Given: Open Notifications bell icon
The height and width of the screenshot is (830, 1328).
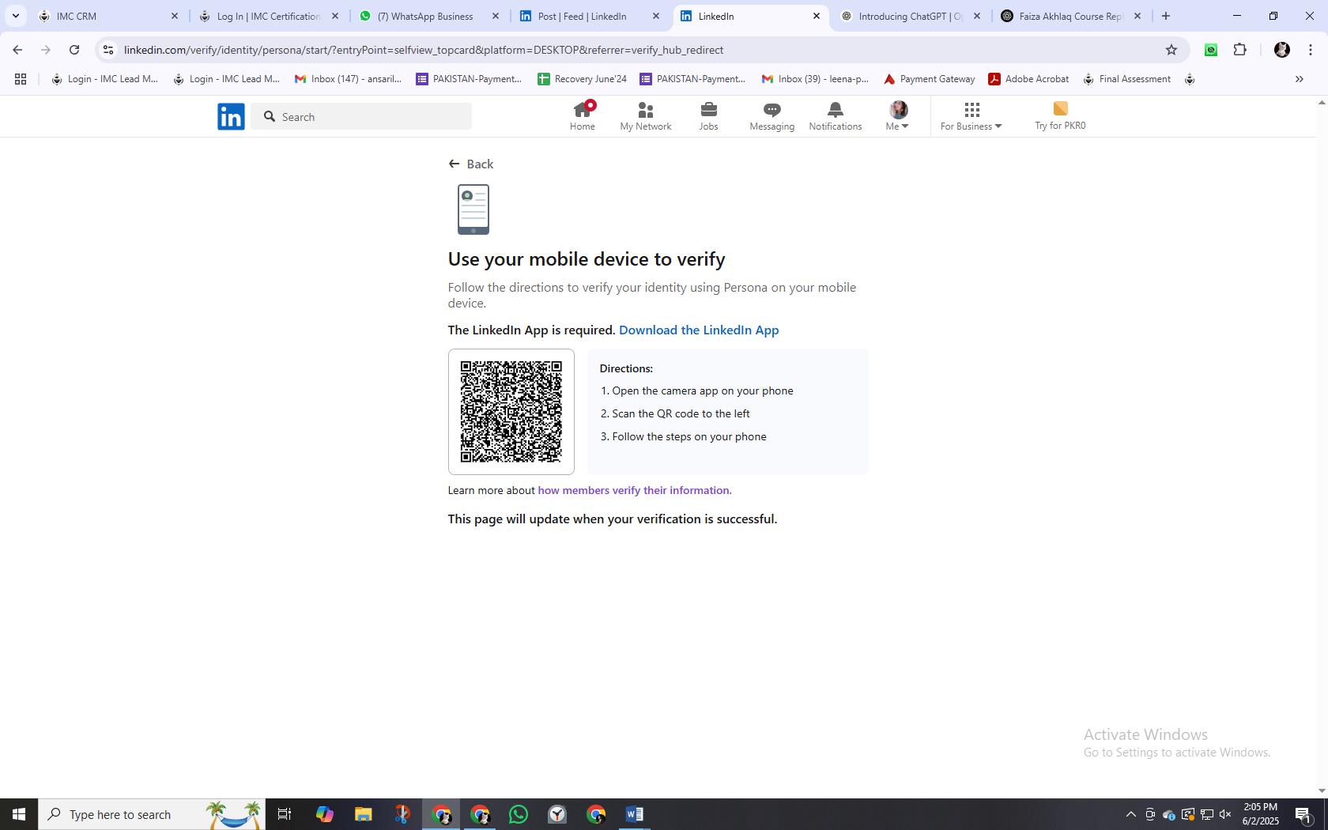Looking at the screenshot, I should [836, 116].
